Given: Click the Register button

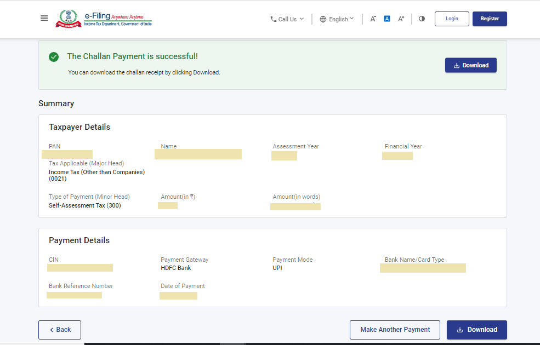Looking at the screenshot, I should point(490,19).
